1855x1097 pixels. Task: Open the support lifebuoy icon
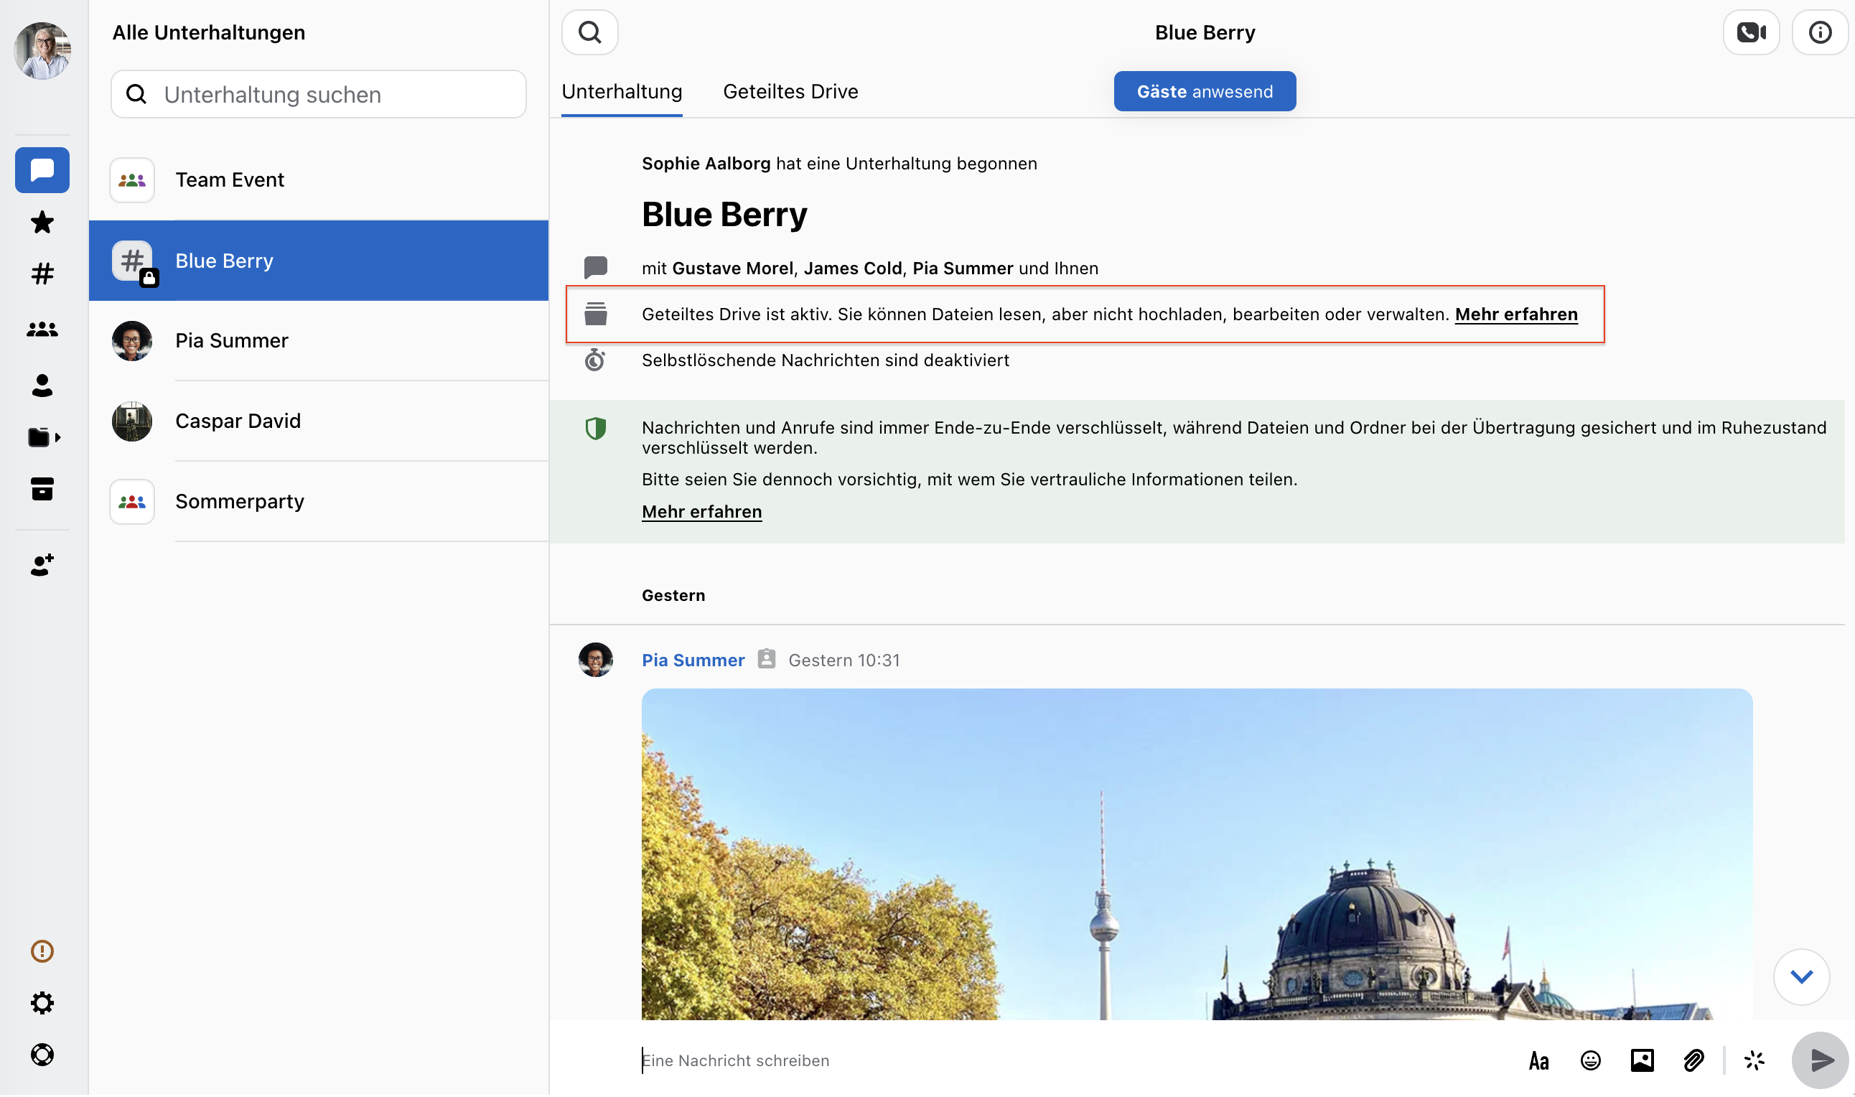pyautogui.click(x=42, y=1055)
